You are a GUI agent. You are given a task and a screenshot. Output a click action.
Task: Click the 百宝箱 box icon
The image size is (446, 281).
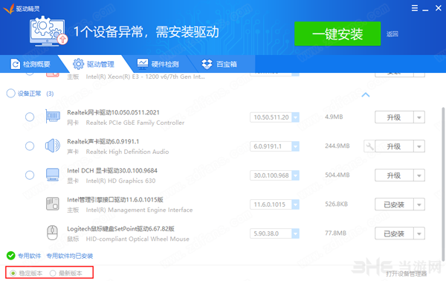(207, 64)
